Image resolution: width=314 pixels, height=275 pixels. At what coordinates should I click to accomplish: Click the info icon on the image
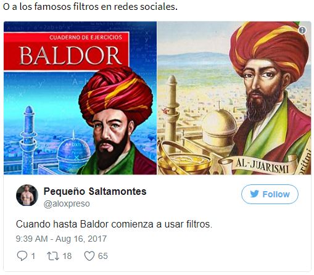point(302,30)
